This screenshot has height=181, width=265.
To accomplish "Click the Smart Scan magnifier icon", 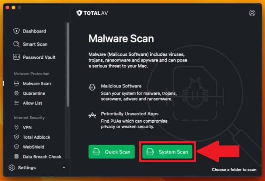I will 16,44.
